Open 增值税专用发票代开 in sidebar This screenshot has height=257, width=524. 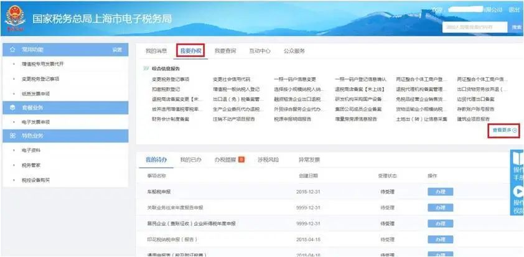(42, 64)
